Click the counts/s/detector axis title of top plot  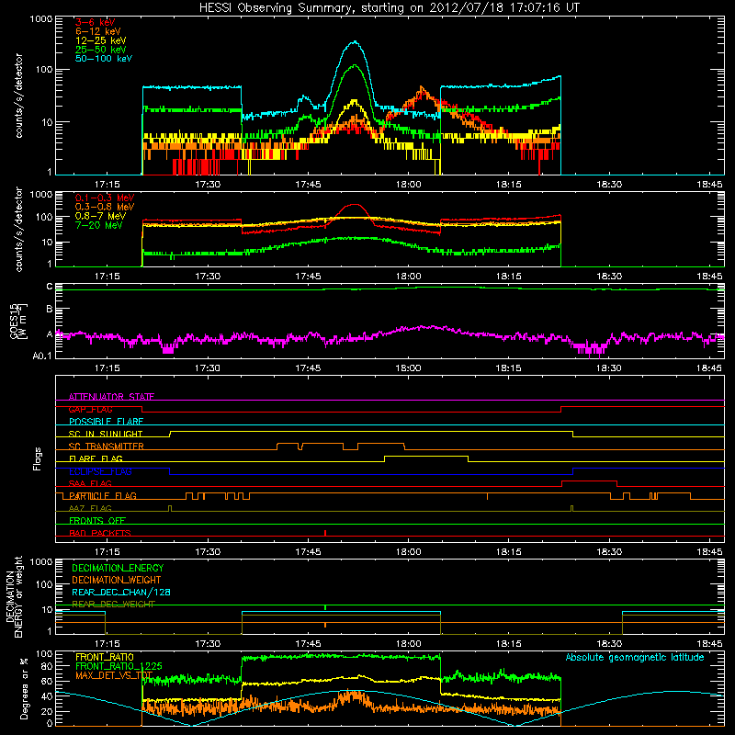(18, 96)
